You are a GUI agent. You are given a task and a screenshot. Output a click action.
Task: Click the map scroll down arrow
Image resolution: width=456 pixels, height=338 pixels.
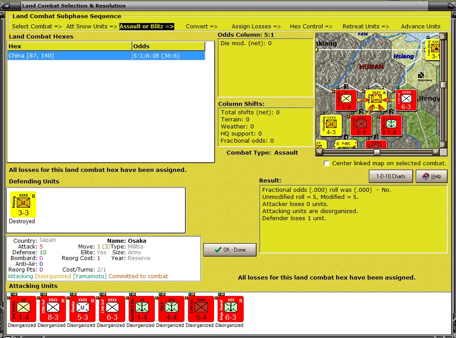(x=444, y=144)
